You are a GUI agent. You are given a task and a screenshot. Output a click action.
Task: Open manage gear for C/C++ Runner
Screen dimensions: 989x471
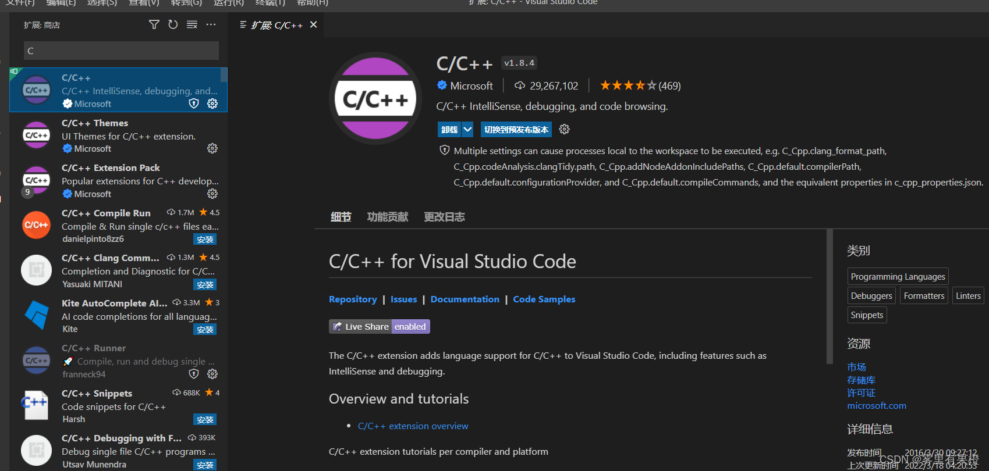click(212, 374)
